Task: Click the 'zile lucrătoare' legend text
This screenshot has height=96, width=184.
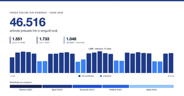Action: click(x=88, y=76)
